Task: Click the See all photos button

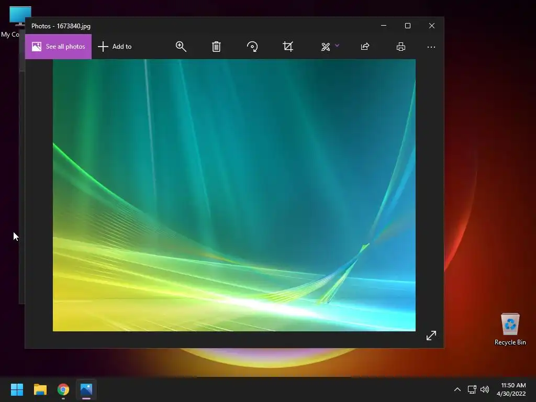Action: 58,47
